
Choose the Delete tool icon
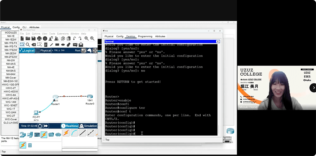pyautogui.click(x=34, y=45)
